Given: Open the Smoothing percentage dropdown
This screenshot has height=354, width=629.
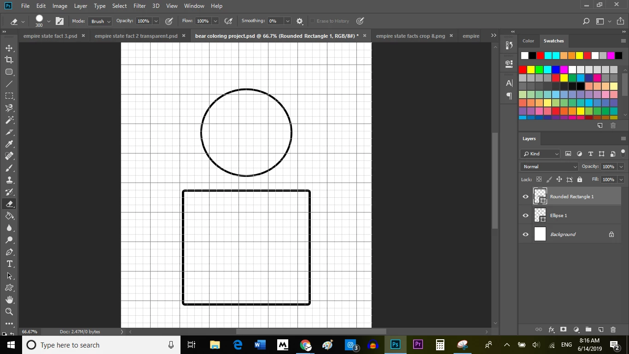Looking at the screenshot, I should point(287,21).
